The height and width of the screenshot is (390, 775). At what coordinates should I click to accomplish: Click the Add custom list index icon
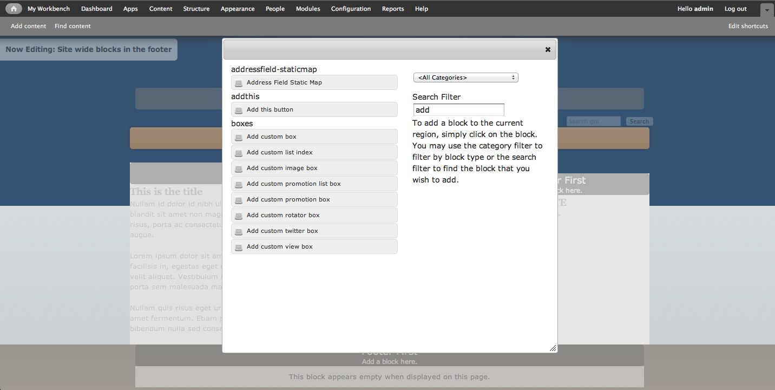[x=239, y=152]
